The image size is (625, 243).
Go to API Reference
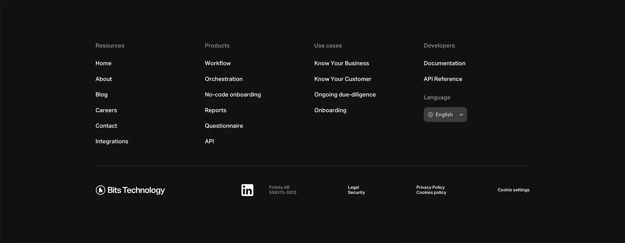(443, 79)
